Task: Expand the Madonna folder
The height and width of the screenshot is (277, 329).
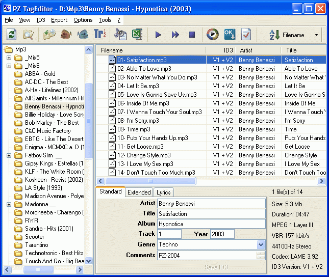Action: (9, 204)
